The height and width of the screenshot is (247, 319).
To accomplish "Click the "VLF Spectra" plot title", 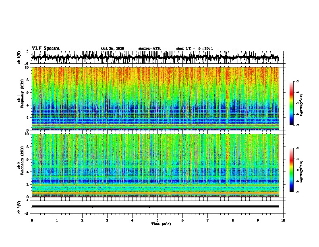I will (x=46, y=48).
